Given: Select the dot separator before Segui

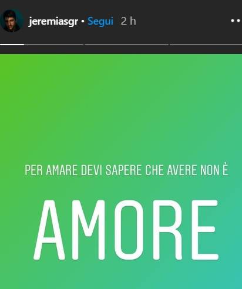Looking at the screenshot, I should tap(83, 21).
